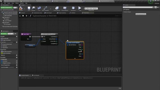Click search icon in Components search box

click(x=17, y=8)
